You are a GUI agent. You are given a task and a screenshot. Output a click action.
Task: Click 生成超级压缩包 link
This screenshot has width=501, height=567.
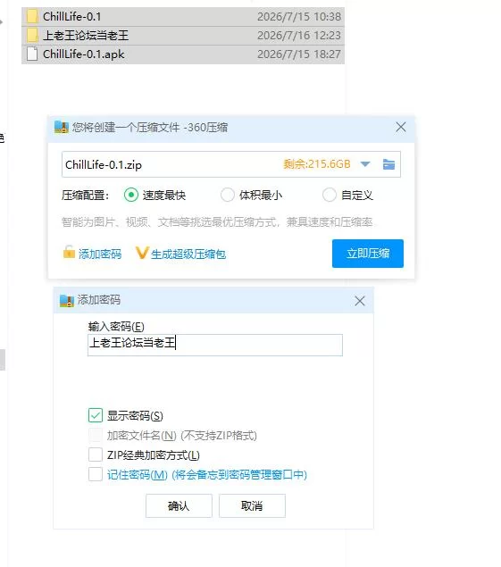pos(188,254)
